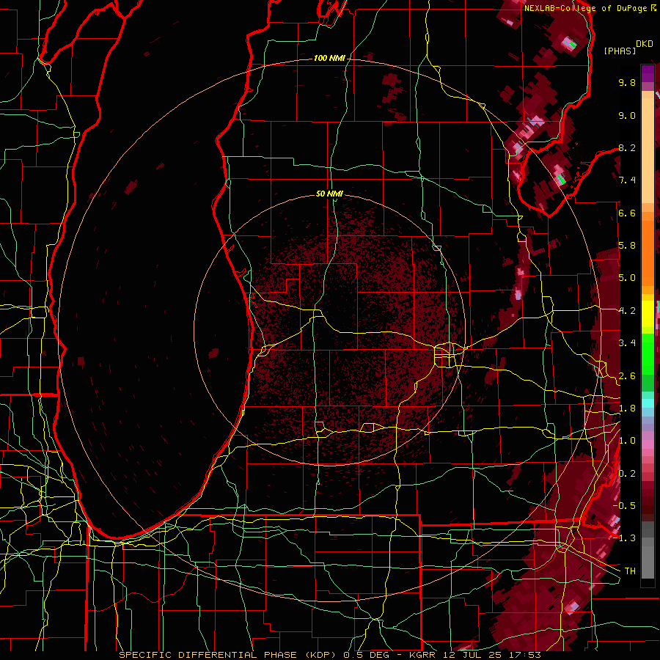
Task: Click the 7.4 scale value
Action: [627, 180]
